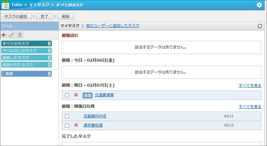267x146 pixels.
Task: Click the ToDo app icon in header
Action: point(5,5)
